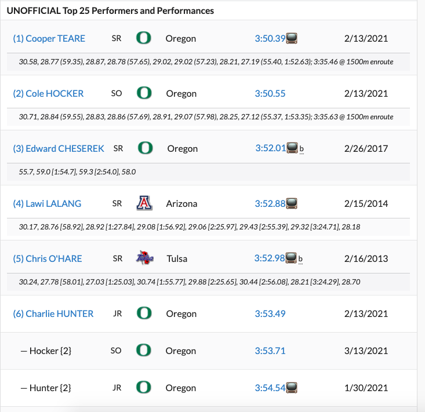
Task: Click the TV icon beside Hunter's 3:54.54 time
Action: (292, 388)
